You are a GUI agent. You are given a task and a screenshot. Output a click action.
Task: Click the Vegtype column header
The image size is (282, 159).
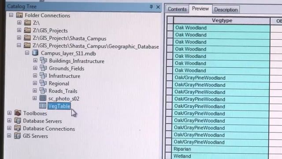pyautogui.click(x=222, y=21)
